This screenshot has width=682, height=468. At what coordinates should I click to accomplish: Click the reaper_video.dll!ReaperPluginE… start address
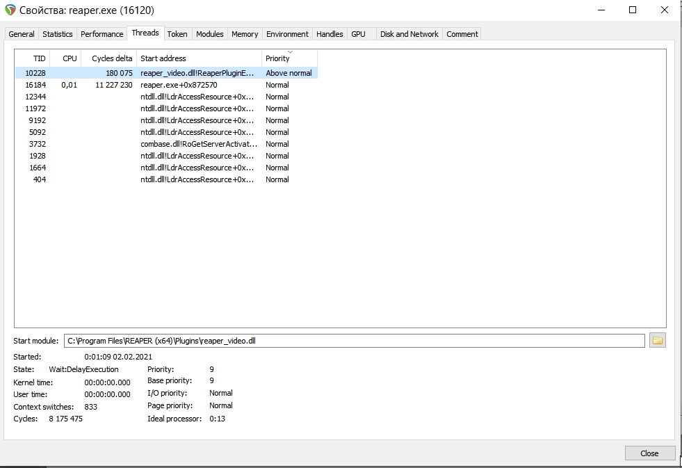(x=197, y=73)
